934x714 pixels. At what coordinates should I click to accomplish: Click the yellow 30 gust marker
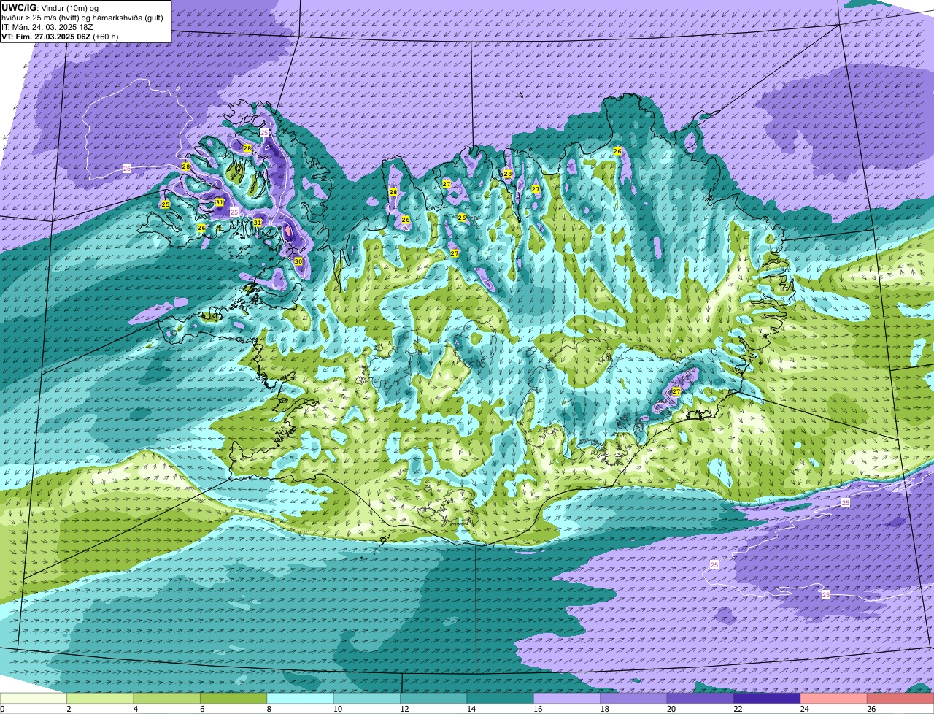(x=298, y=261)
